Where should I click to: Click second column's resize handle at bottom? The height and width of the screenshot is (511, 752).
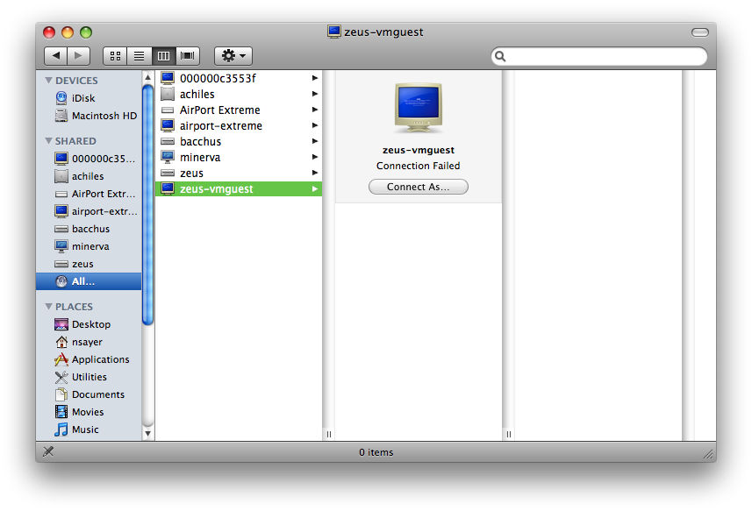tap(508, 435)
